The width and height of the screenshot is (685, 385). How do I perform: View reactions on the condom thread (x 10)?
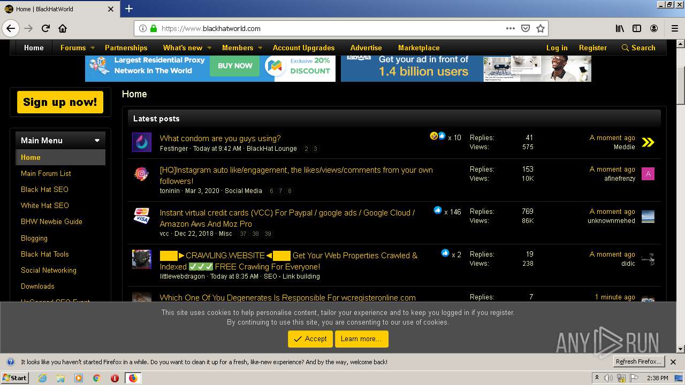pyautogui.click(x=445, y=137)
